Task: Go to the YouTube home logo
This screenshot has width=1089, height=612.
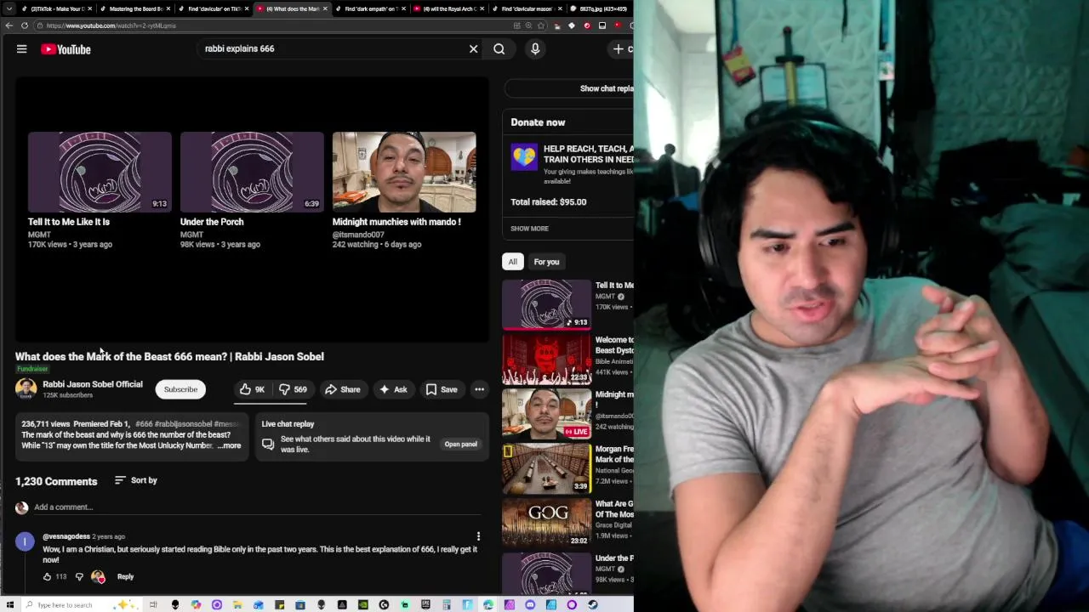Action: coord(66,49)
